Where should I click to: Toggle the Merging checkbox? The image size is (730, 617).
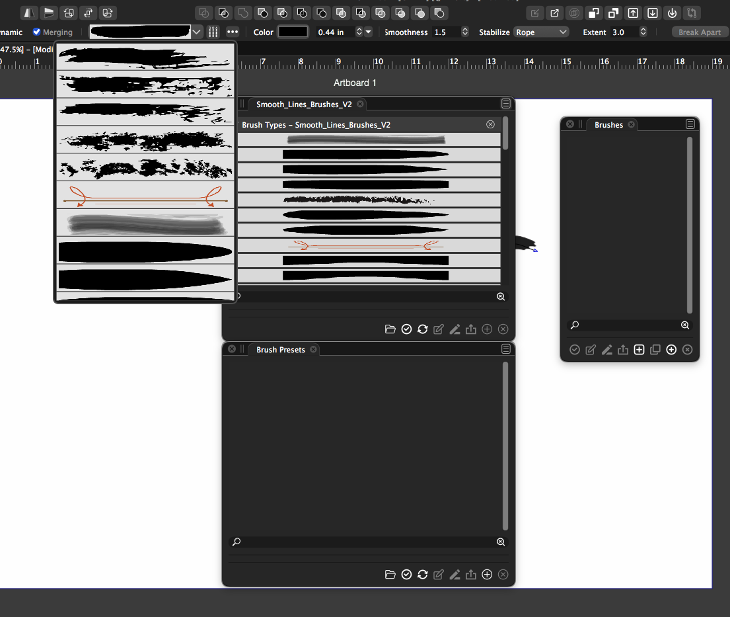(37, 32)
